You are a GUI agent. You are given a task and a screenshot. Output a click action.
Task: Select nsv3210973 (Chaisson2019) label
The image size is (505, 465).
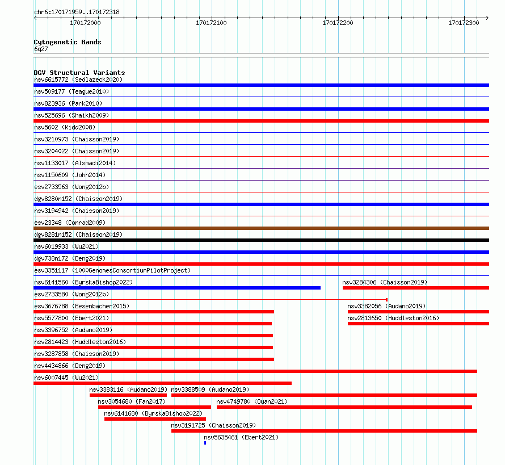coord(77,139)
